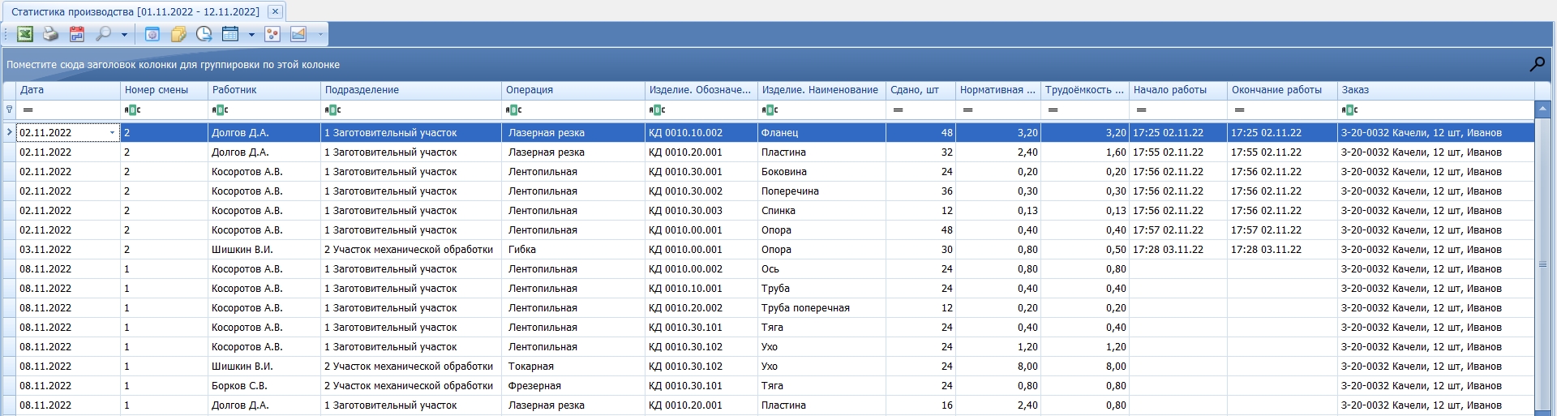
Task: Click the vertical scrollbar up arrow
Action: (x=1542, y=108)
